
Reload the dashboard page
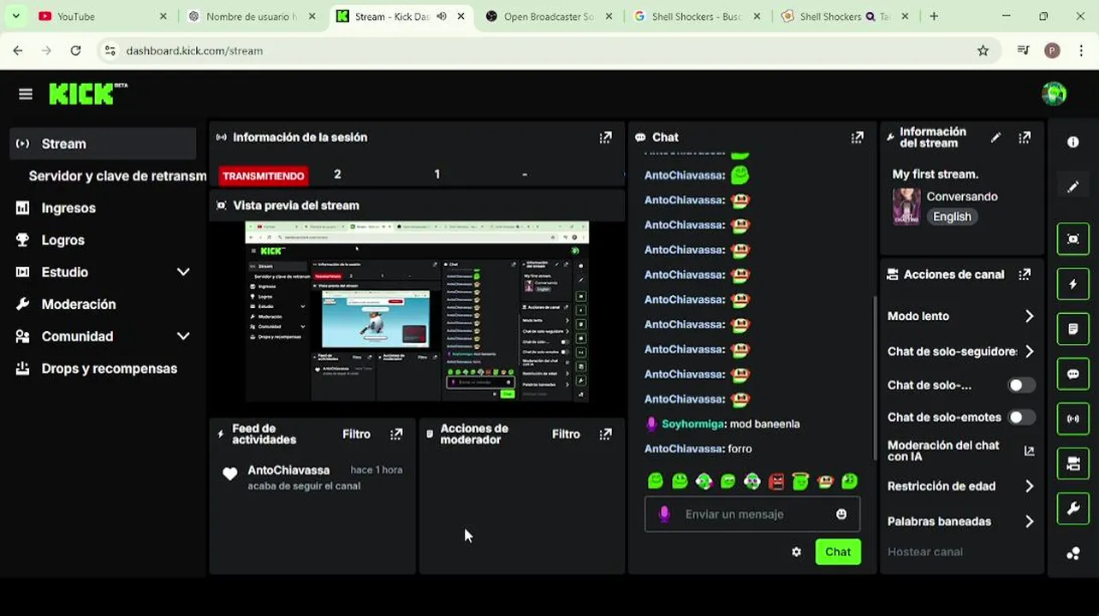pos(75,50)
